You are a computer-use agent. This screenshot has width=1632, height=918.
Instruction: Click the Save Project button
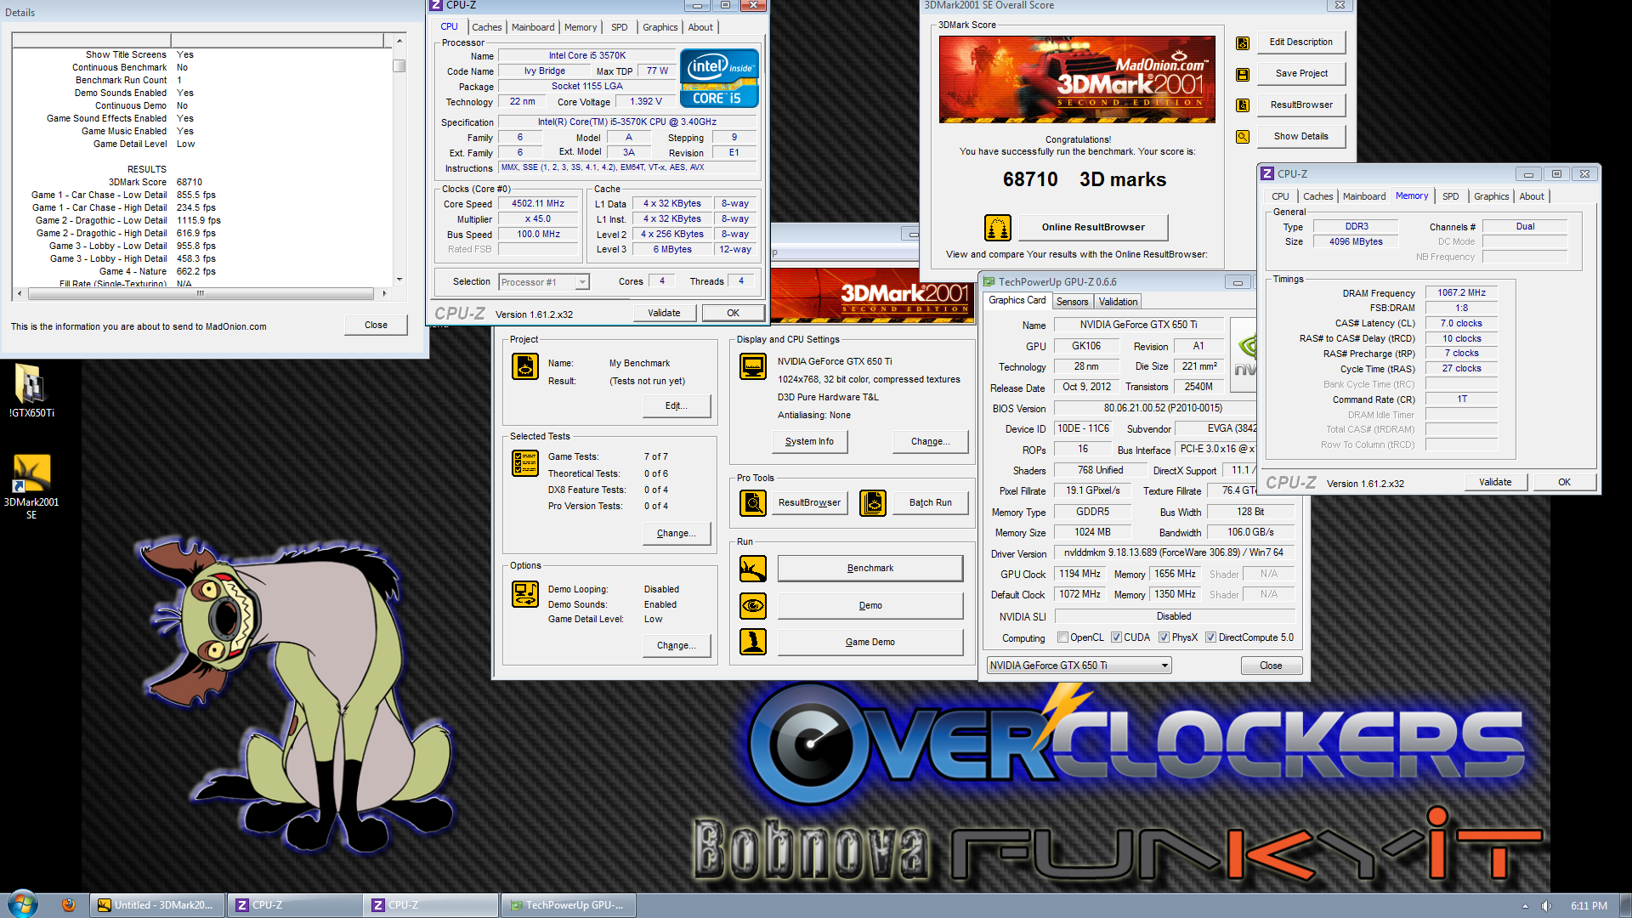[1300, 73]
